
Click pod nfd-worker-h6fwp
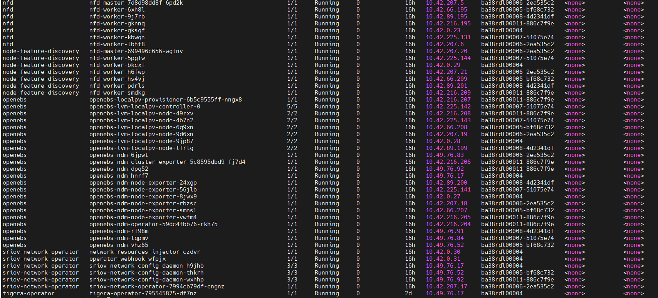click(117, 72)
